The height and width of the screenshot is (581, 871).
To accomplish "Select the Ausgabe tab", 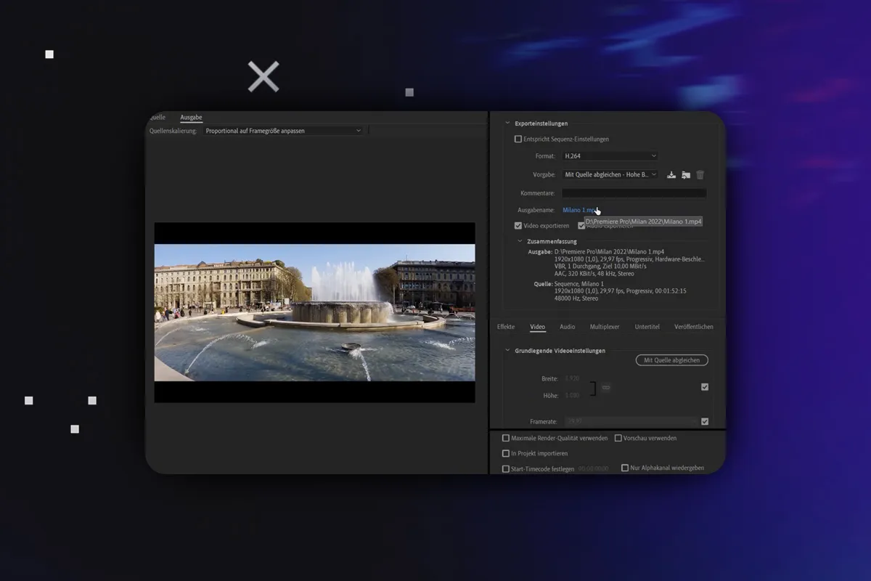I will click(191, 118).
